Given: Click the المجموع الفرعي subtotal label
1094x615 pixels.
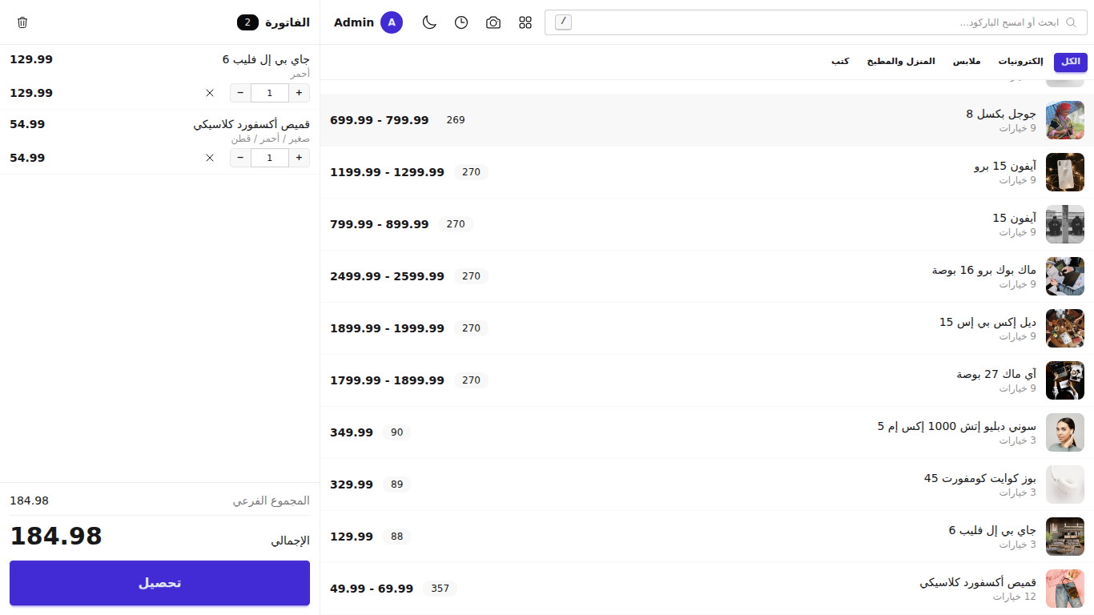Looking at the screenshot, I should pyautogui.click(x=271, y=500).
